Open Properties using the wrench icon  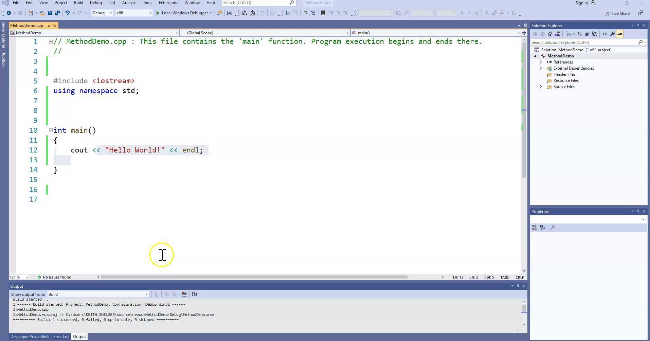click(612, 34)
